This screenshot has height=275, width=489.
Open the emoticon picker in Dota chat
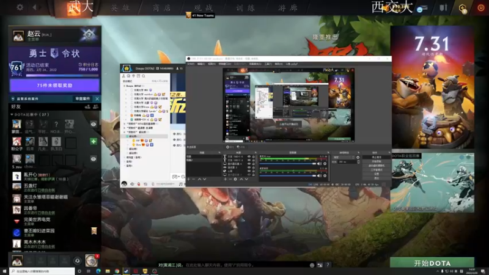pos(312,265)
